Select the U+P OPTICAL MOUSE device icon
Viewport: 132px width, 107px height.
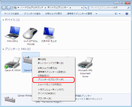tap(30, 33)
